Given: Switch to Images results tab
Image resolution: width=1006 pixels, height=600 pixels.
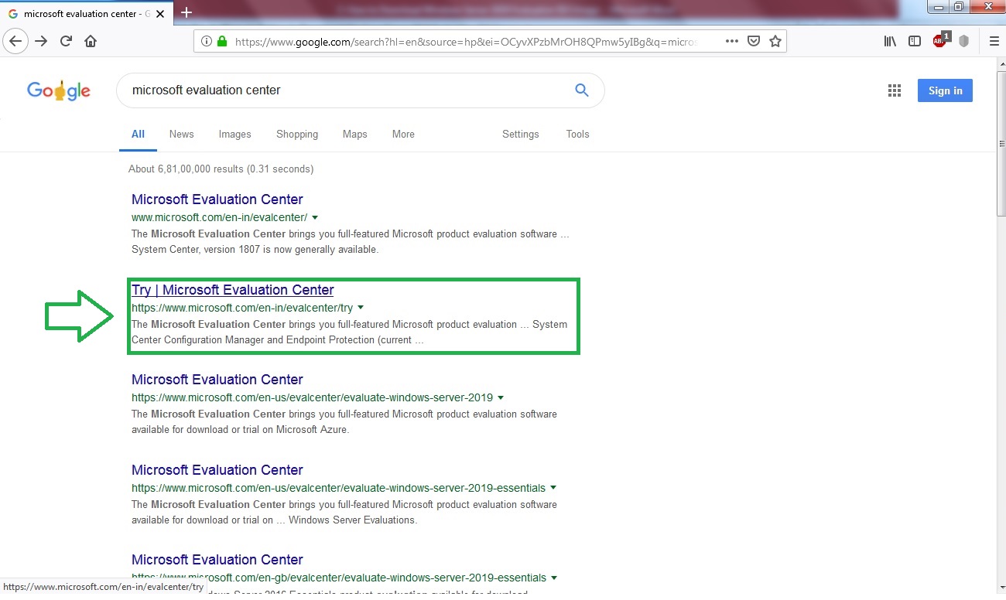Looking at the screenshot, I should click(x=234, y=134).
